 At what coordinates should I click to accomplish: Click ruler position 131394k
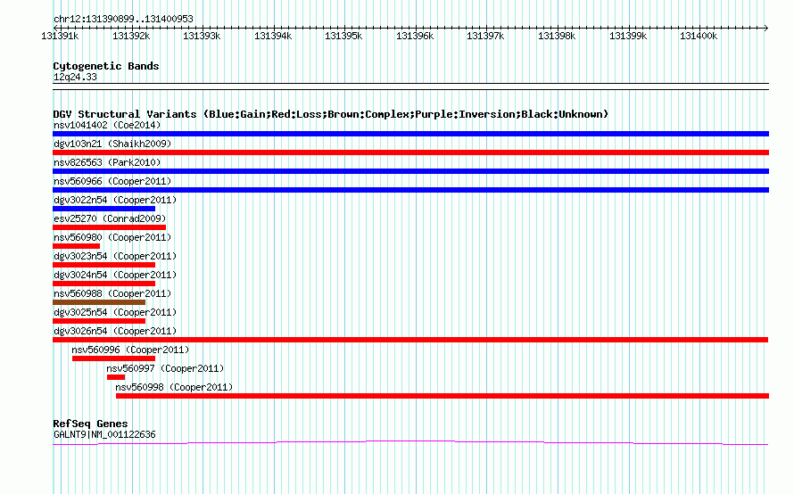273,36
